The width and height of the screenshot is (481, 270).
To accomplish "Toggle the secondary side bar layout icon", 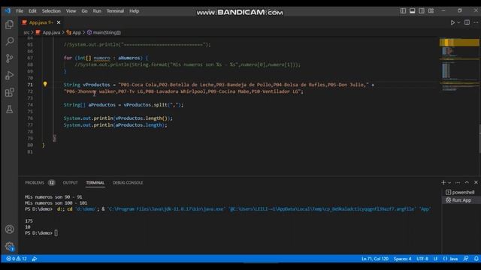I will (422, 10).
